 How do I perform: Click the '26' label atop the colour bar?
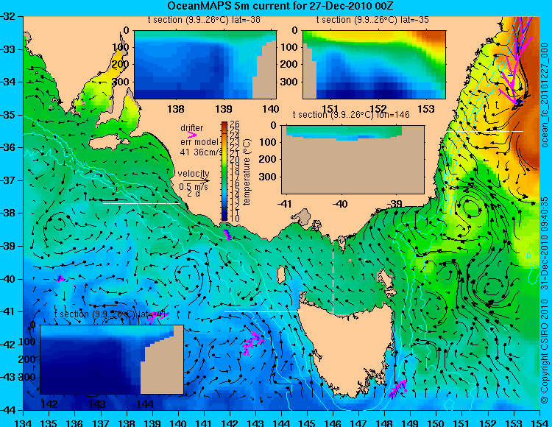pos(235,124)
